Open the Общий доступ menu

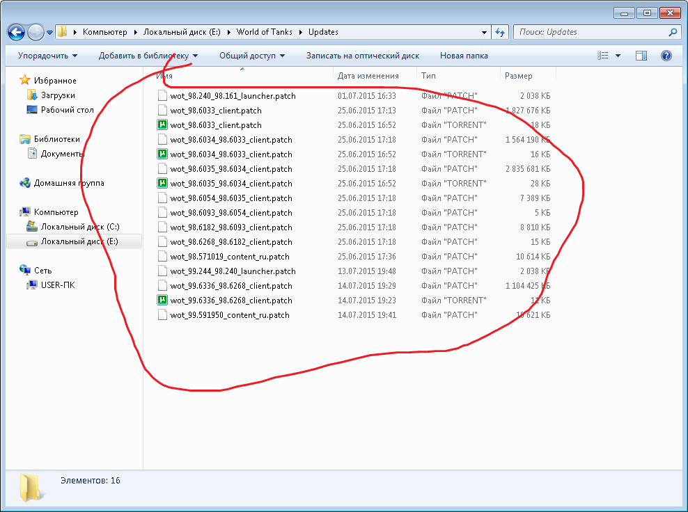[x=251, y=56]
